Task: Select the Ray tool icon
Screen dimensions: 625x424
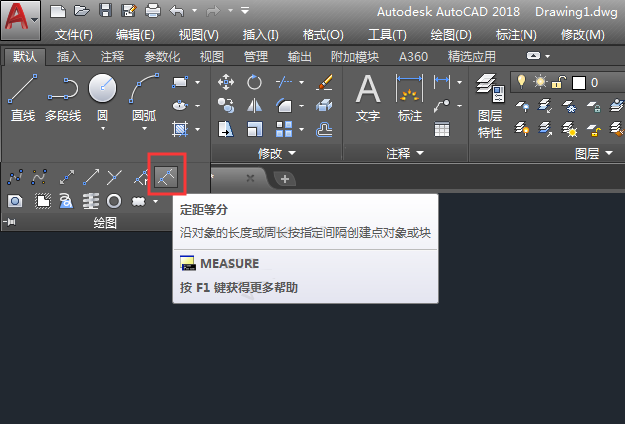Action: (x=91, y=177)
